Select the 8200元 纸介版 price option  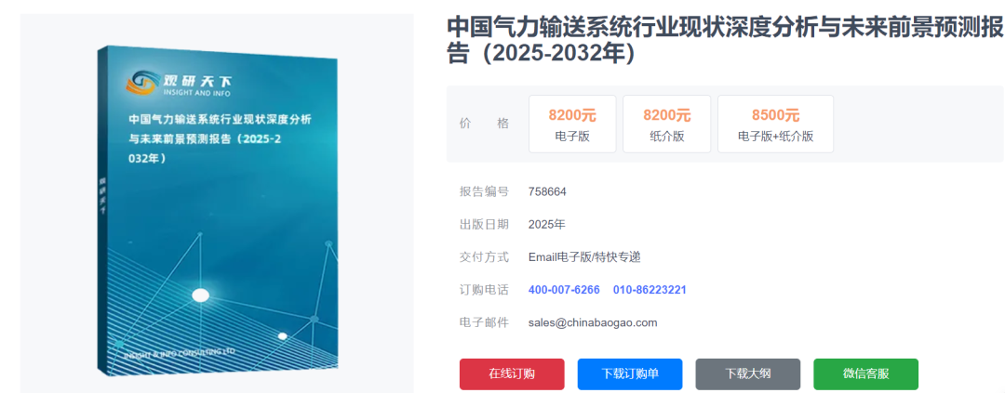coord(666,124)
